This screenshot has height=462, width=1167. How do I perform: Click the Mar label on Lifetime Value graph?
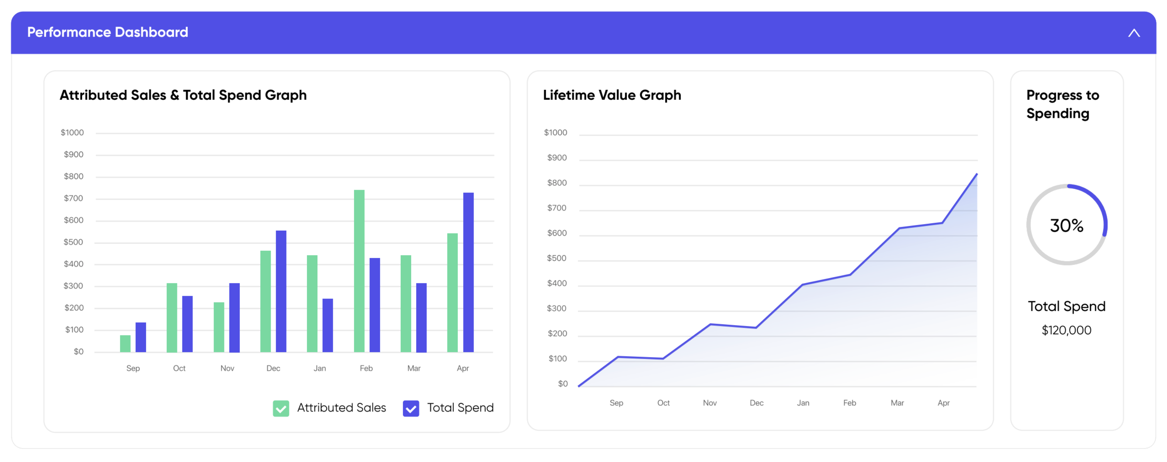click(897, 403)
